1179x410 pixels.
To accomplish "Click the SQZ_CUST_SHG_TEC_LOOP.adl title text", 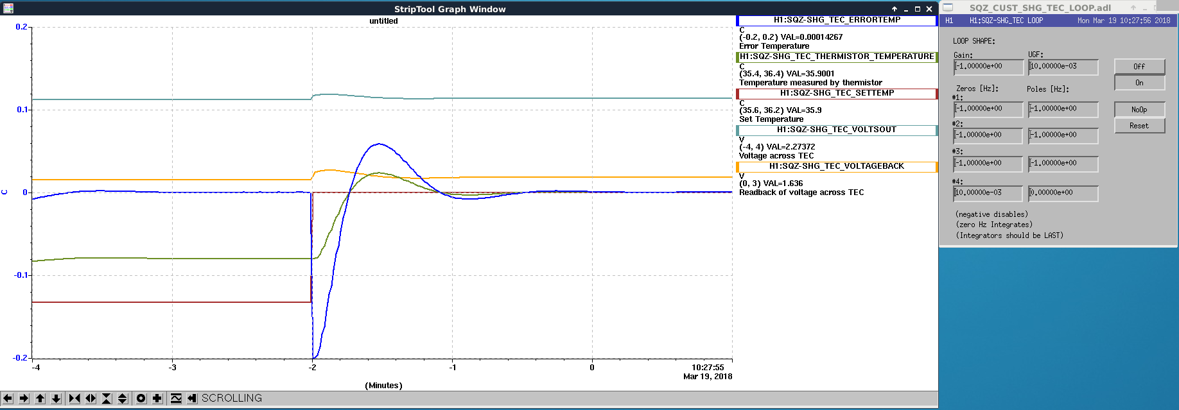I will click(1040, 8).
